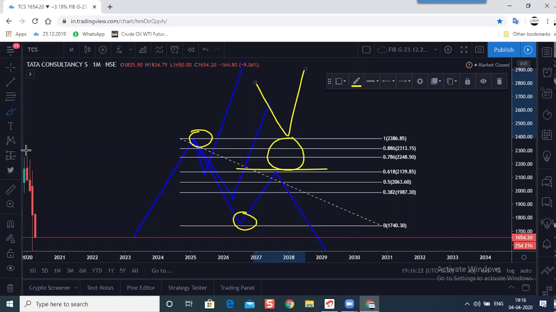Select the text annotation tool
556x312 pixels.
click(x=11, y=126)
